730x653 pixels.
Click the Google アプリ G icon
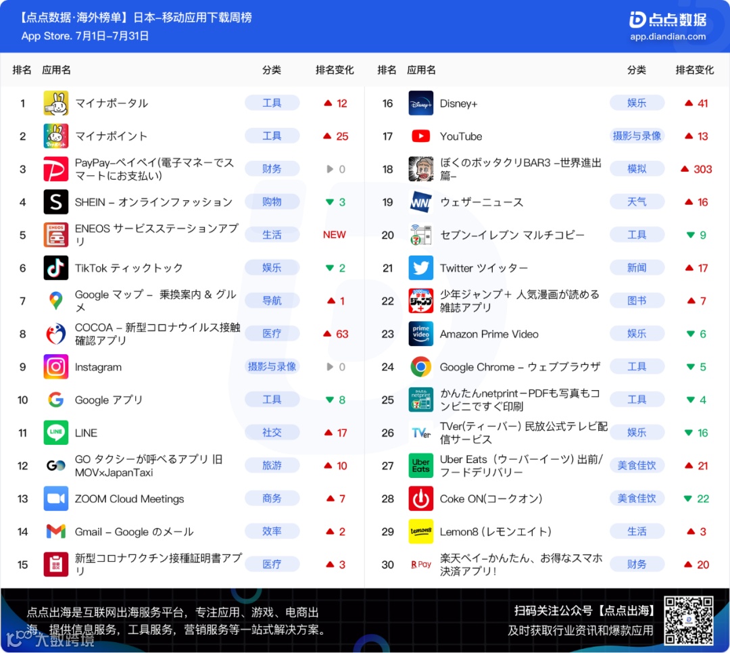pyautogui.click(x=56, y=400)
